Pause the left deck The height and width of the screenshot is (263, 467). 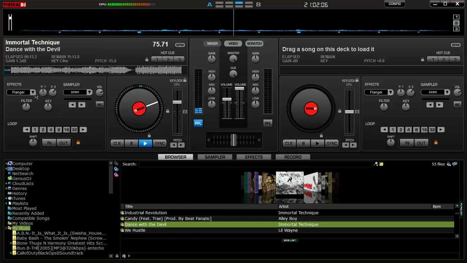click(x=131, y=144)
